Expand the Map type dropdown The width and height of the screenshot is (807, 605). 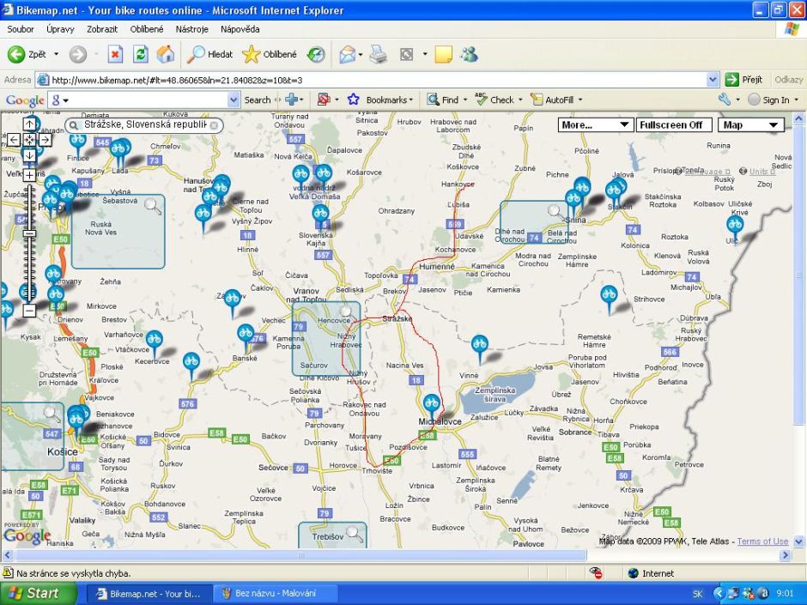[751, 125]
